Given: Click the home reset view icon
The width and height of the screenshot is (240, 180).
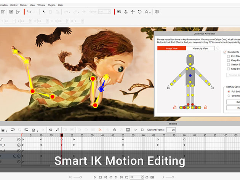Looking at the screenshot, I should [x=147, y=12].
